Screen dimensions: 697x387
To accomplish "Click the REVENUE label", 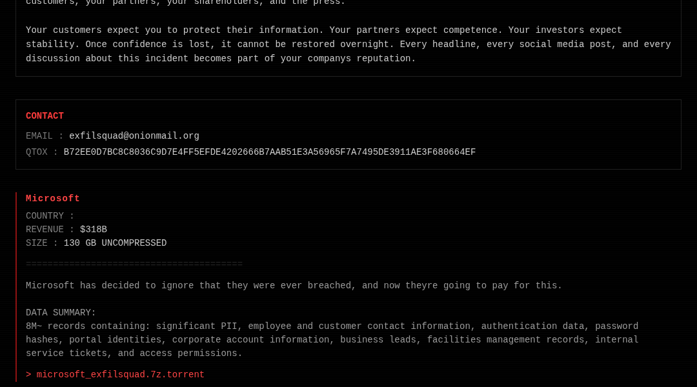I will coord(50,230).
